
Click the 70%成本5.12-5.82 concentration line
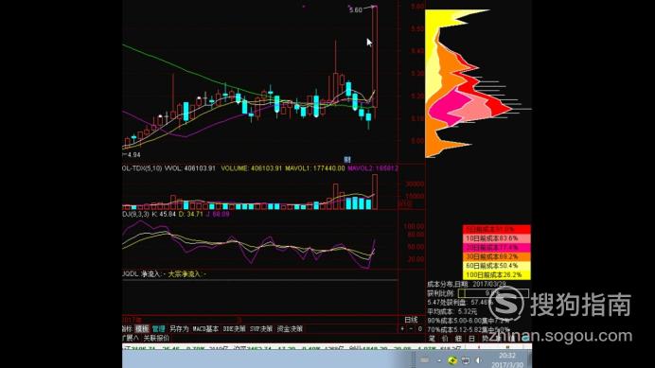click(469, 330)
